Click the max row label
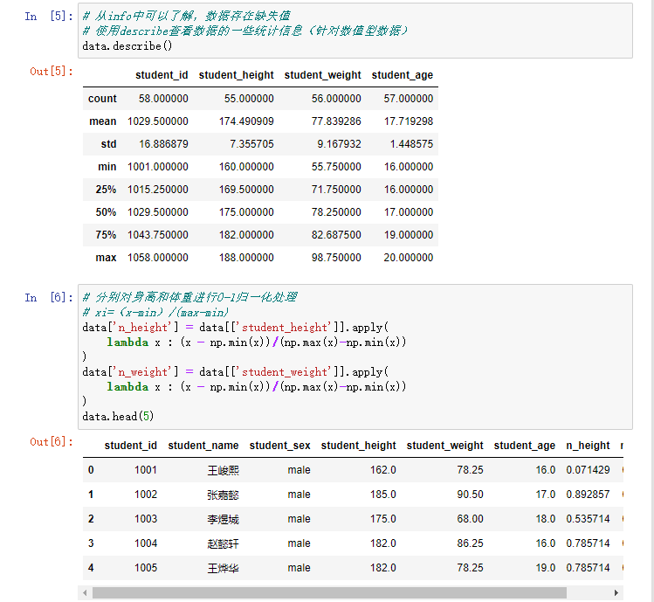The width and height of the screenshot is (654, 602). point(106,258)
